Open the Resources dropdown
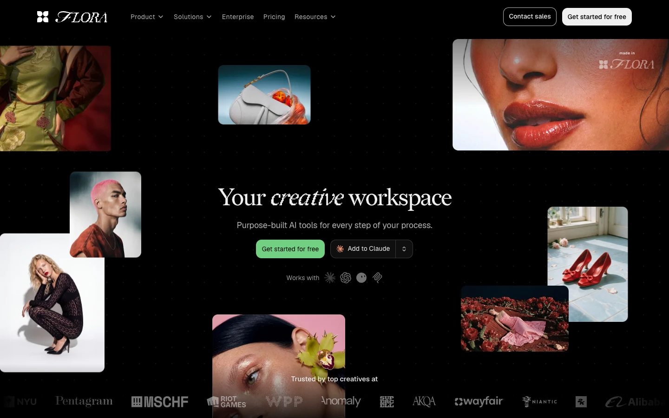 click(315, 17)
